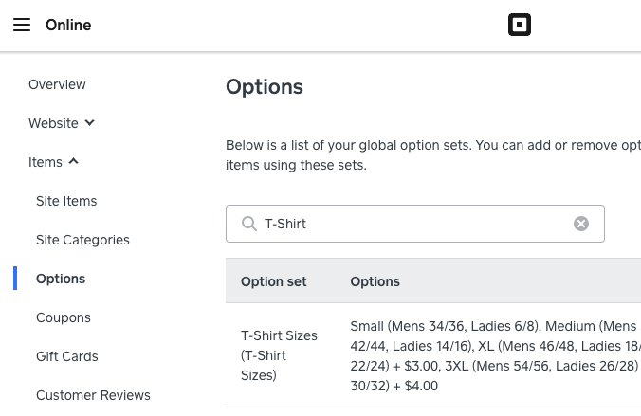Go to Overview in sidebar
The width and height of the screenshot is (641, 416).
[x=57, y=84]
